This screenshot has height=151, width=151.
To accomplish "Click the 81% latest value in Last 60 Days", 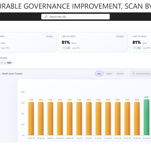I will coord(66,42).
